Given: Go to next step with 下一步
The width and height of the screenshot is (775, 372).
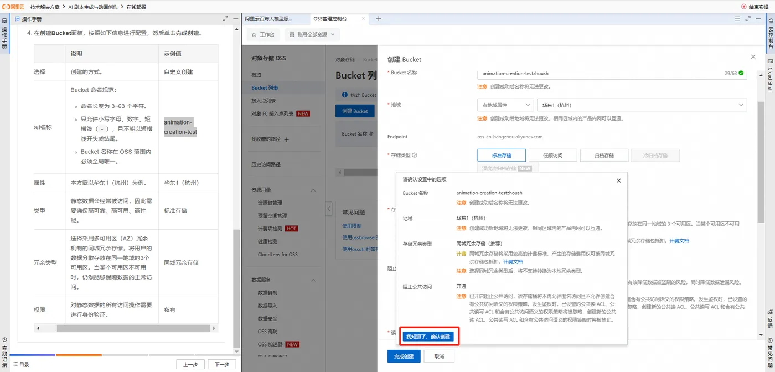Looking at the screenshot, I should (222, 364).
